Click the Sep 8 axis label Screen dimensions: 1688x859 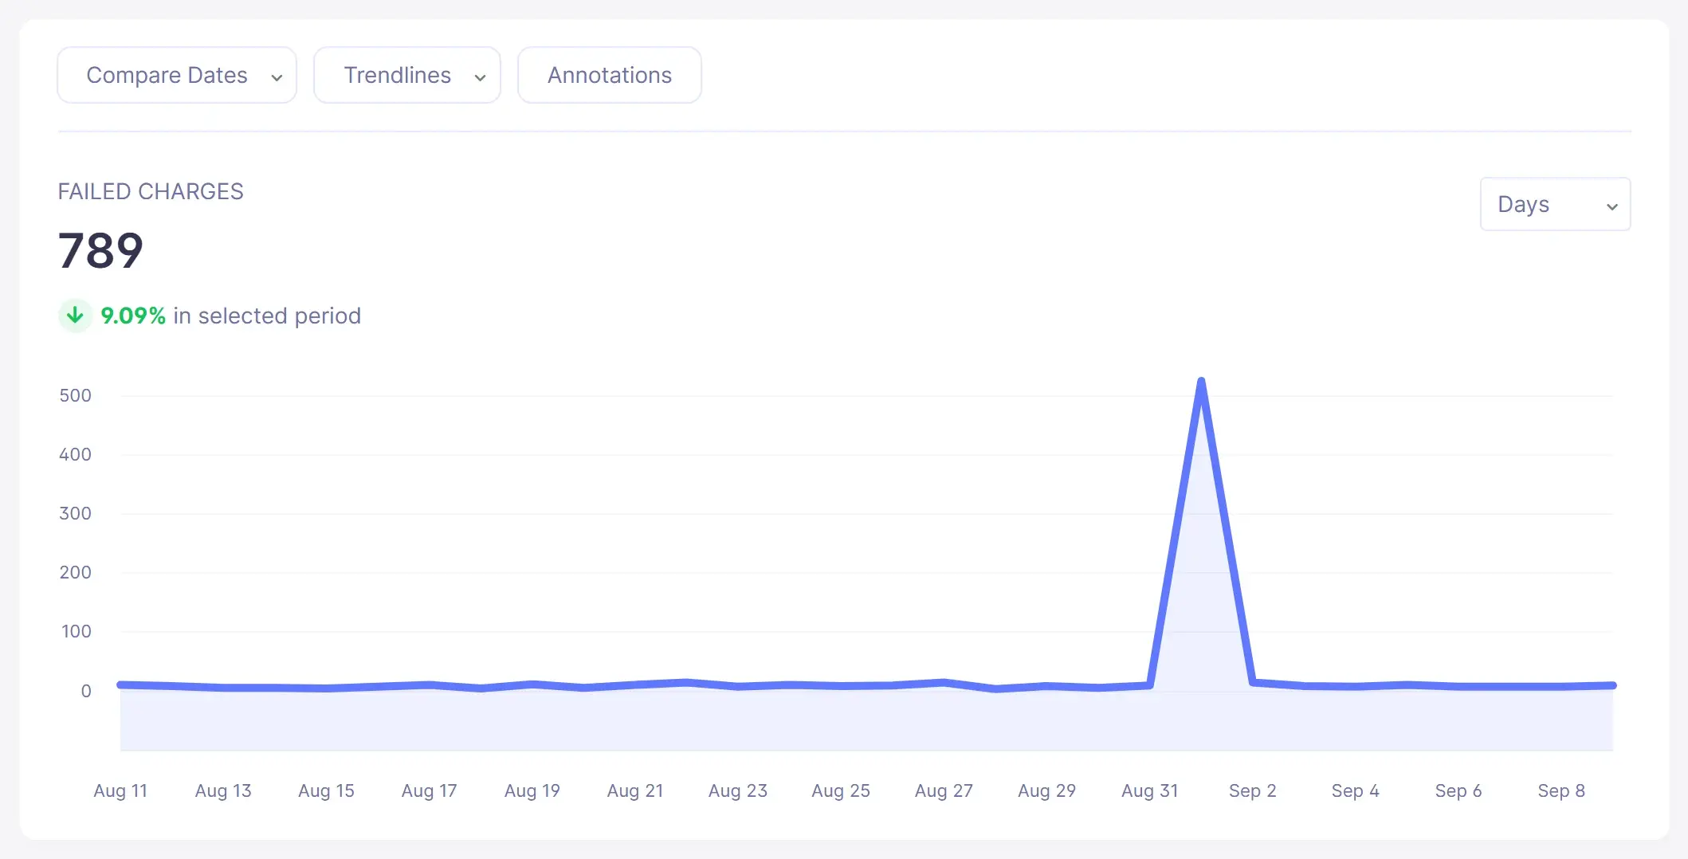pos(1560,790)
